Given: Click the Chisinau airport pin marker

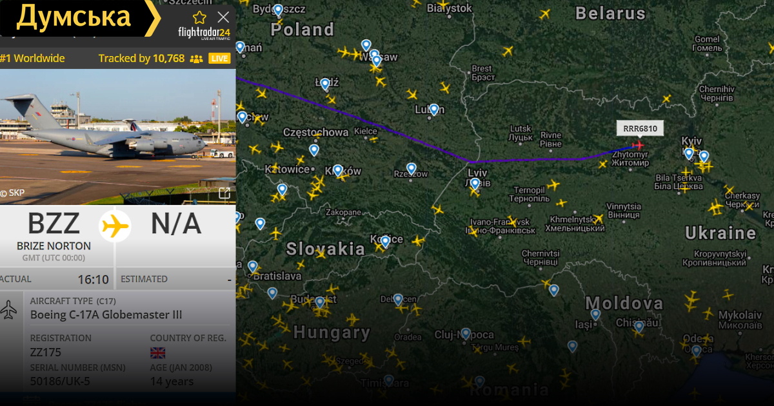Looking at the screenshot, I should [x=639, y=327].
